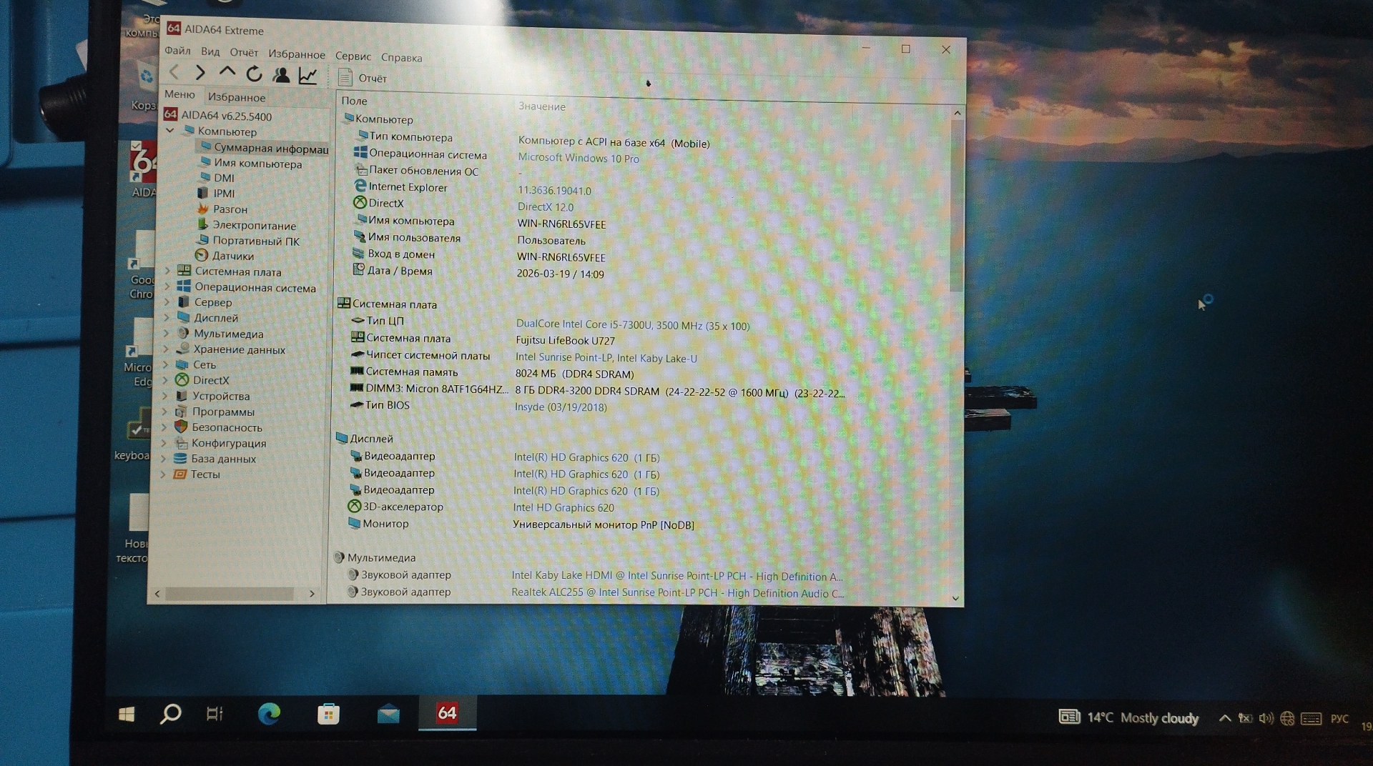
Task: Open the Сервис menu
Action: tap(353, 56)
